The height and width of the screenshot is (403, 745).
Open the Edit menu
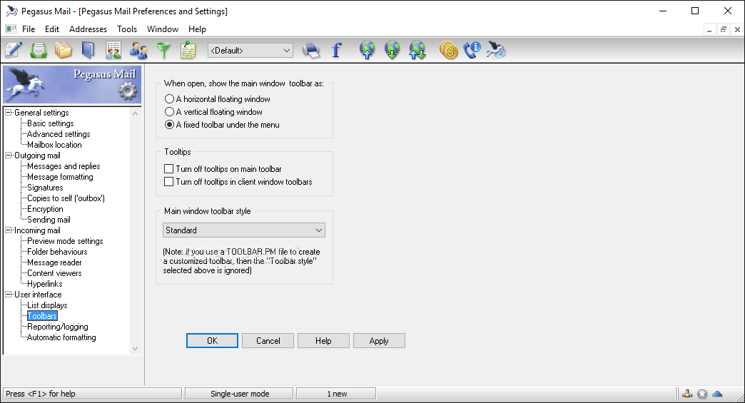52,29
